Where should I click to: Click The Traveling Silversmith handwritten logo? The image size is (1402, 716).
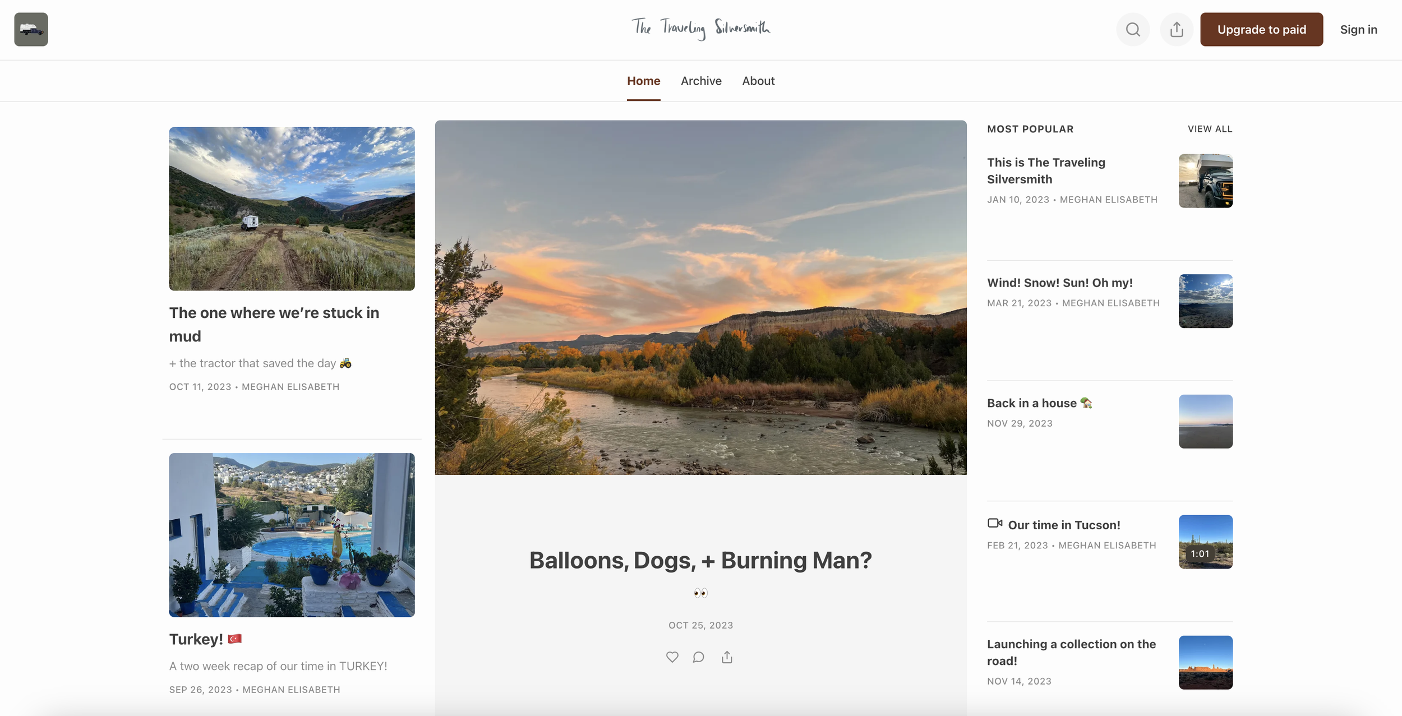click(x=701, y=28)
